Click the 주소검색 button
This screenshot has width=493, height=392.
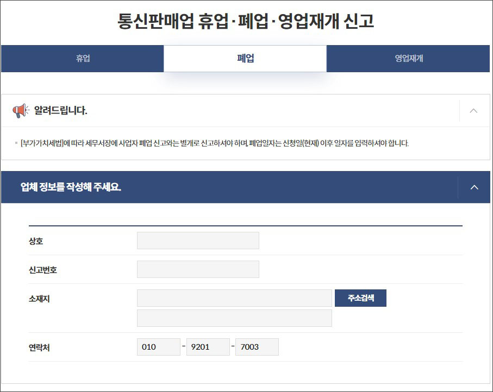click(x=360, y=298)
